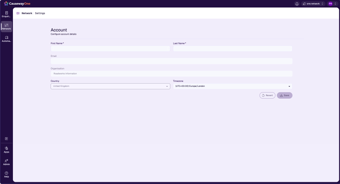Click the notifications bell icon

pyautogui.click(x=297, y=4)
